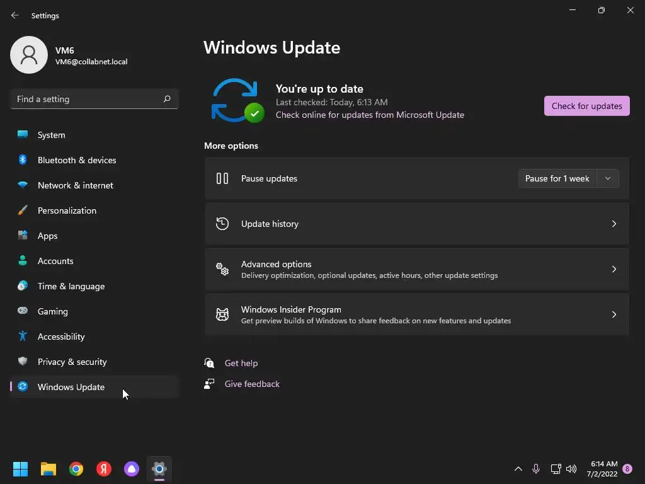Viewport: 645px width, 484px height.
Task: Click the Gaming controller icon
Action: [23, 311]
